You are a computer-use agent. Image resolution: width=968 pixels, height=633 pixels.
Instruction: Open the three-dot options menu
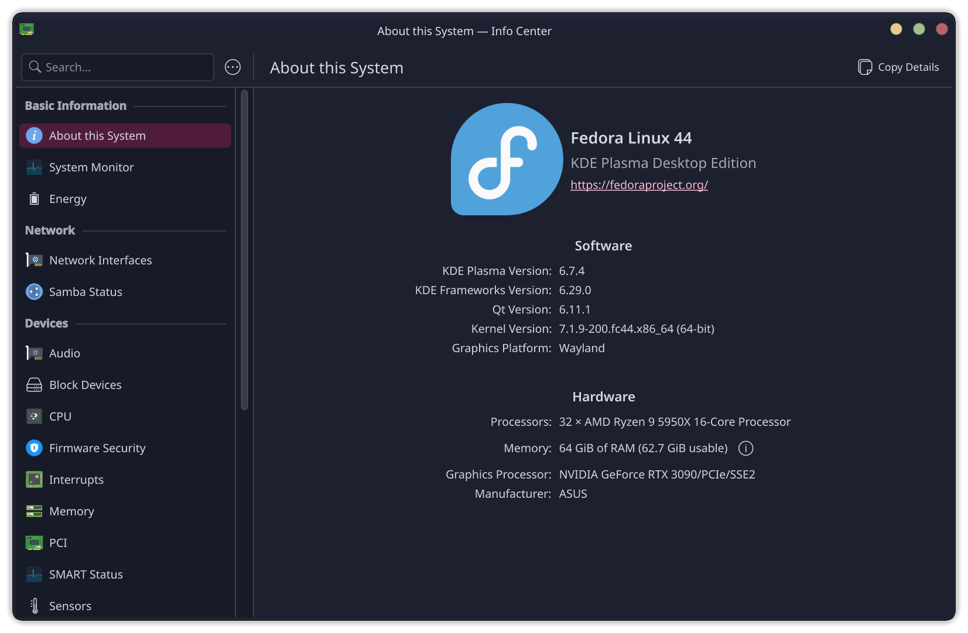coord(232,67)
